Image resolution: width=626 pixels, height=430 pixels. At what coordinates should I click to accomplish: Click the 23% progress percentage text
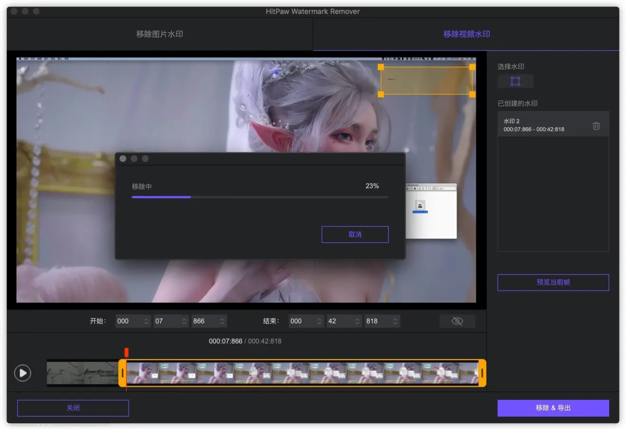click(x=372, y=186)
